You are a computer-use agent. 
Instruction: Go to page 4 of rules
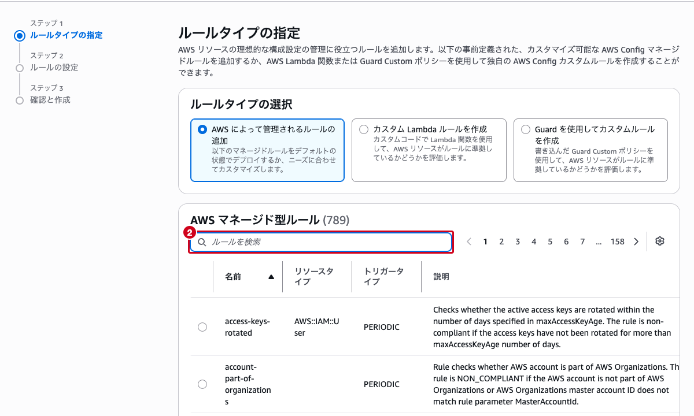(x=534, y=242)
